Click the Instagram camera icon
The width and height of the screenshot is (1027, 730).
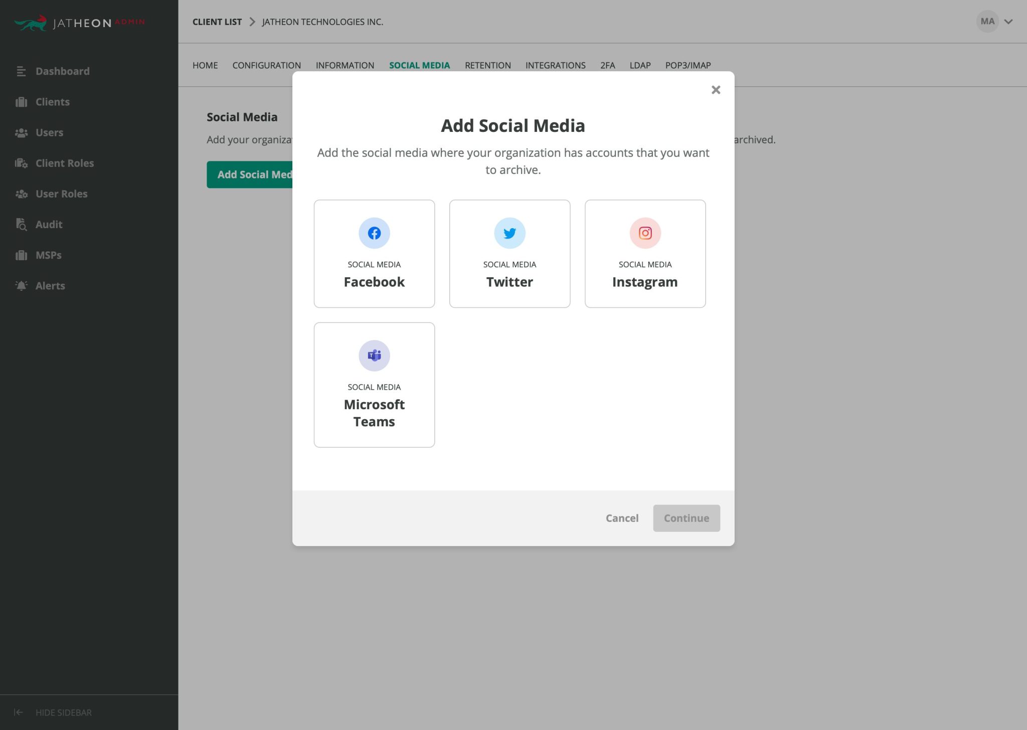(645, 233)
